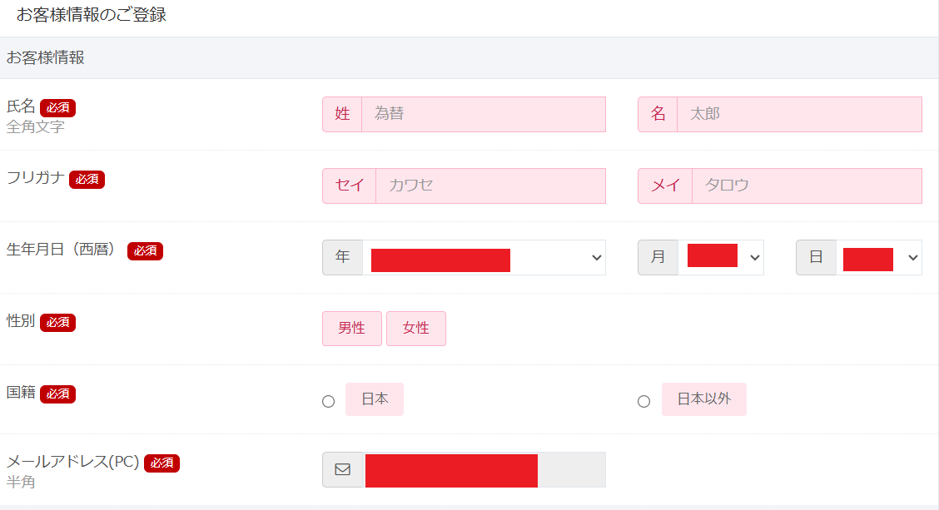939x510 pixels.
Task: Click the 名 prefix label box
Action: click(658, 114)
